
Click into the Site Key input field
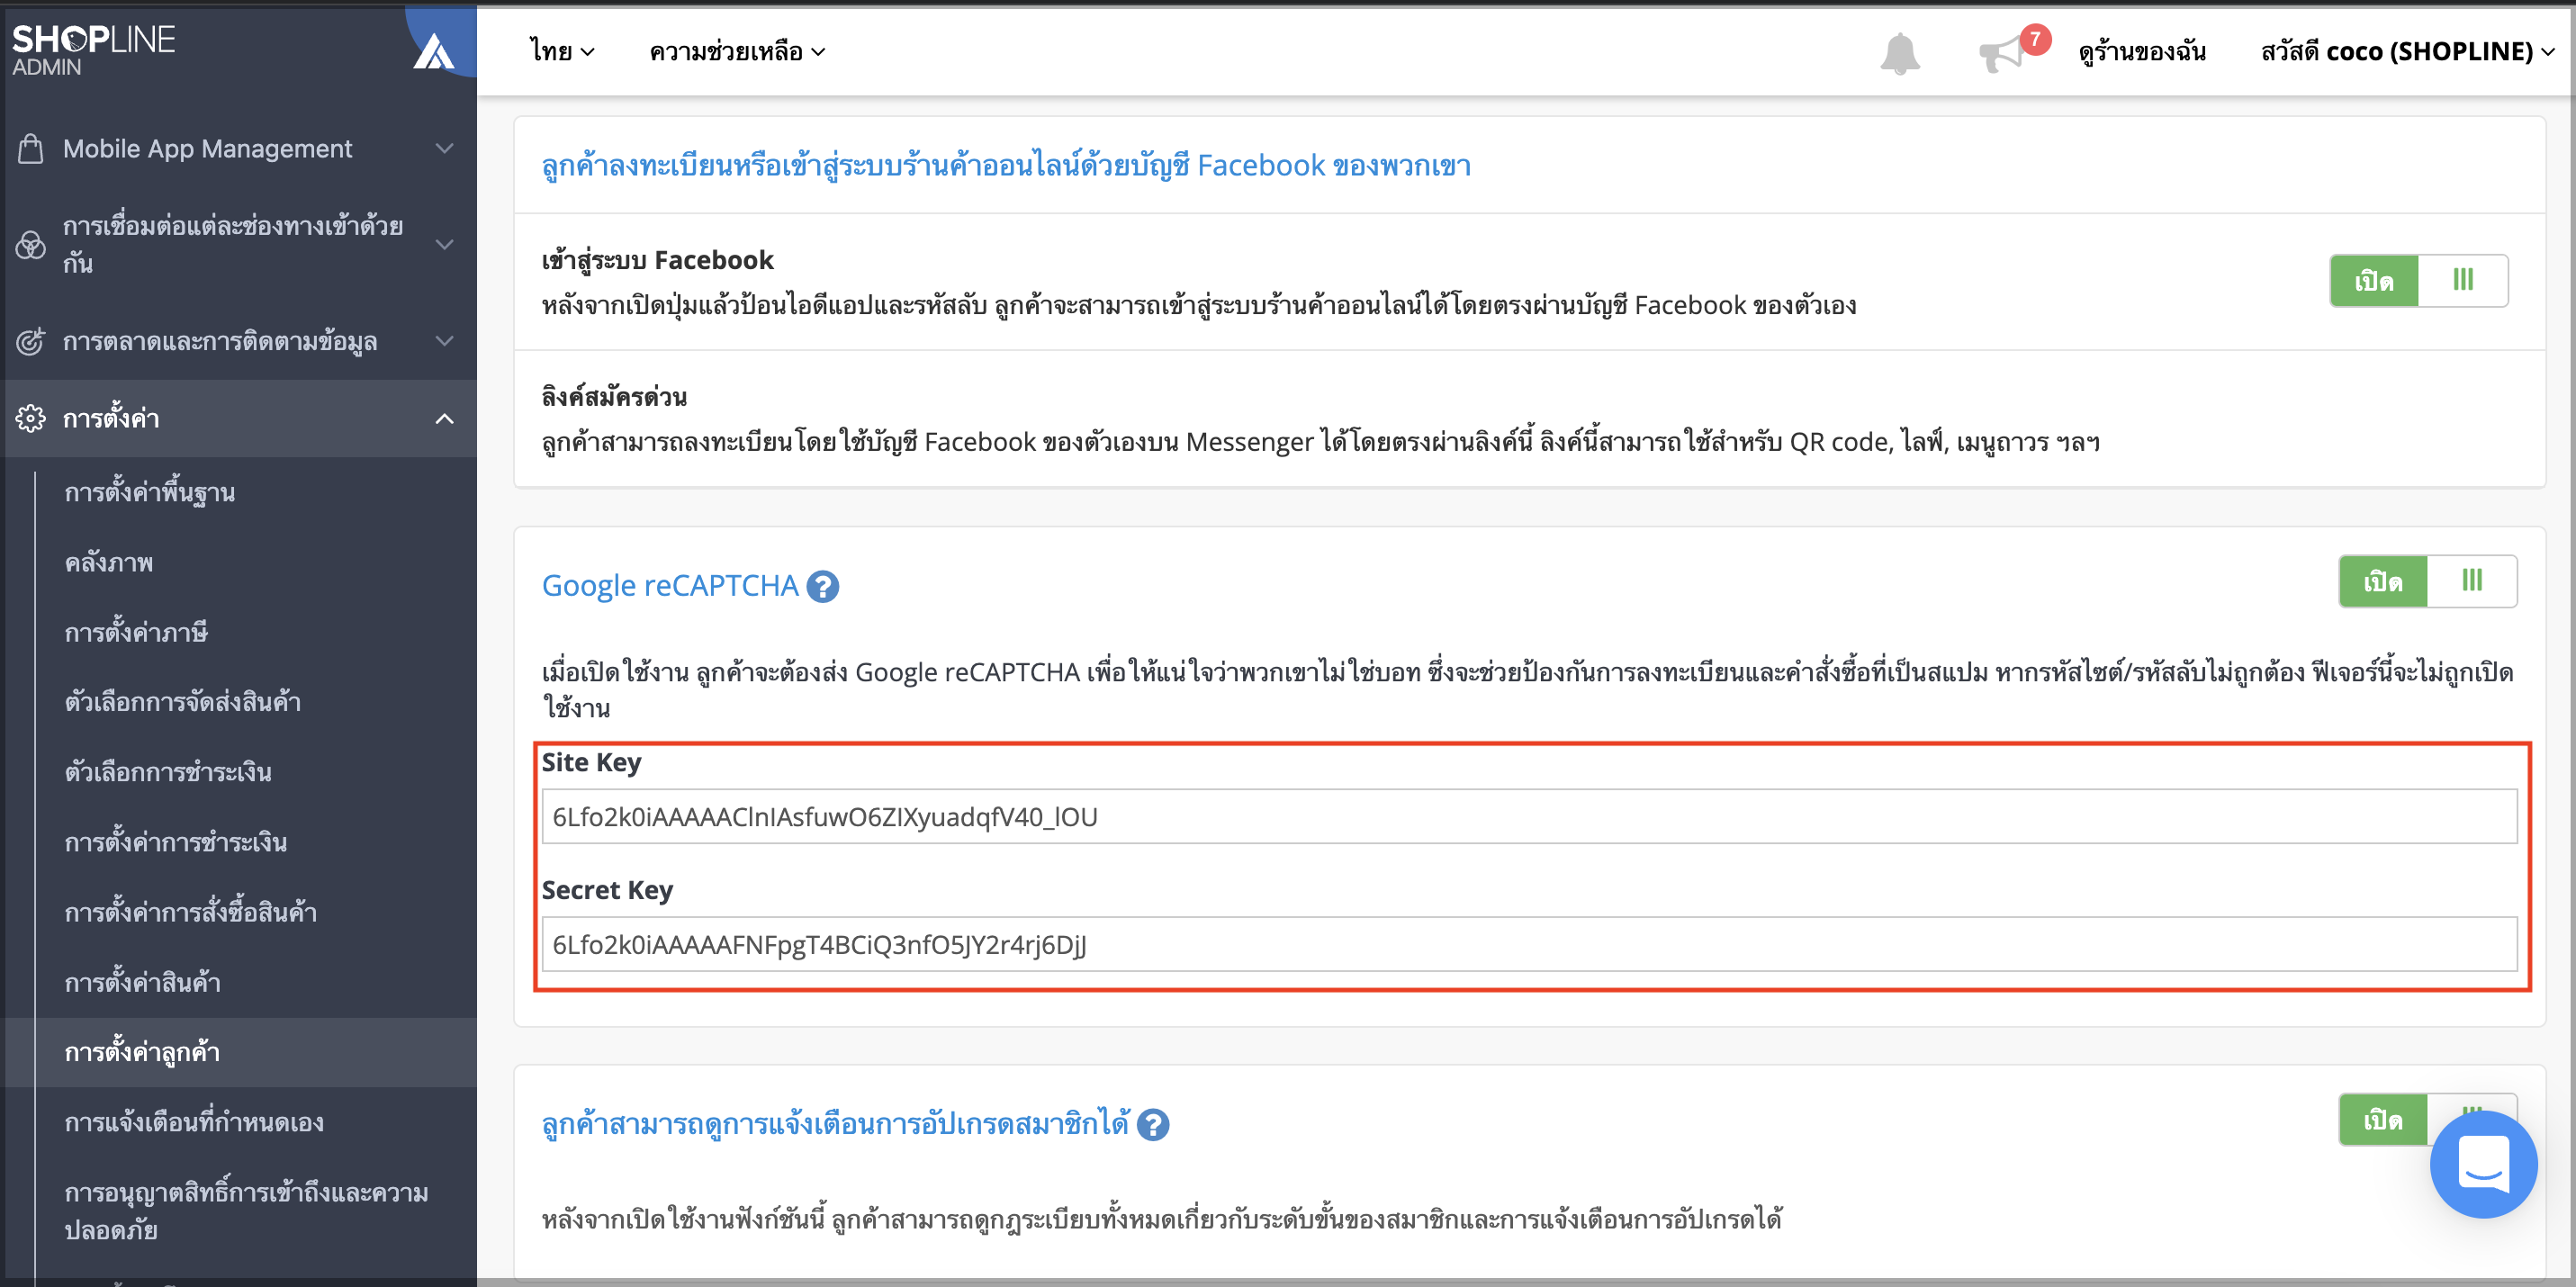coord(1529,816)
